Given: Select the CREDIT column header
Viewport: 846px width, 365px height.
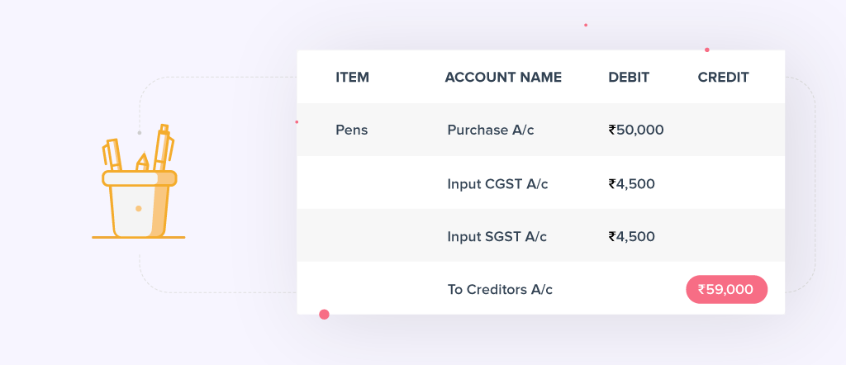Looking at the screenshot, I should [723, 78].
